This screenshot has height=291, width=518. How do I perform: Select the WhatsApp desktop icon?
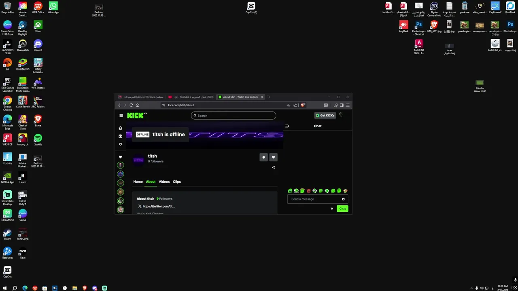[53, 8]
